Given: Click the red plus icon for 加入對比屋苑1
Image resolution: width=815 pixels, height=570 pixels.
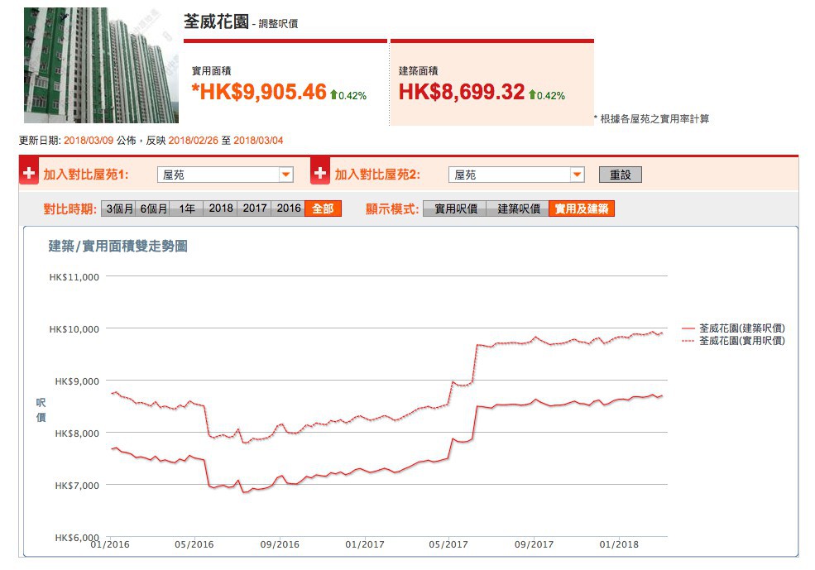Looking at the screenshot, I should [29, 175].
